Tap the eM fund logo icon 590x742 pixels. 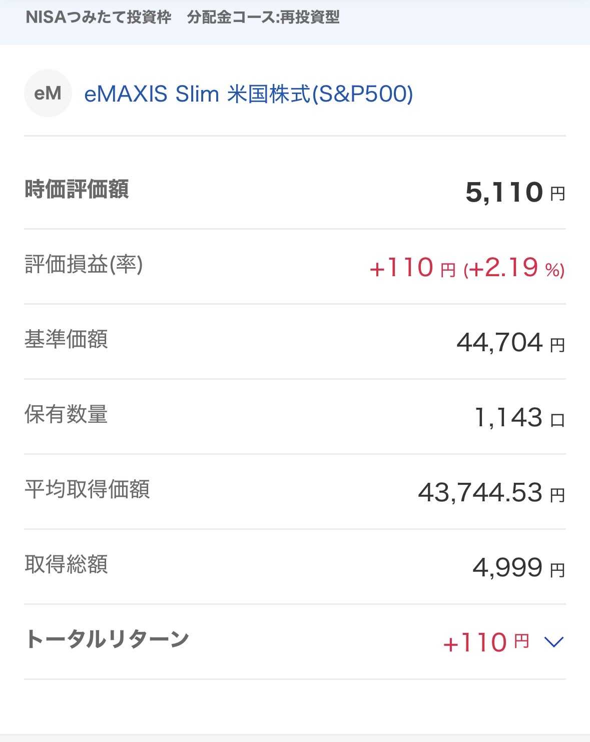pyautogui.click(x=48, y=93)
